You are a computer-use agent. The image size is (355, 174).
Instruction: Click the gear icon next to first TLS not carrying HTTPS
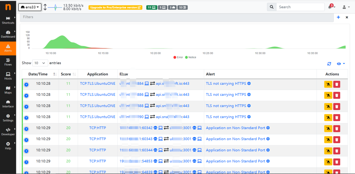click(x=249, y=84)
